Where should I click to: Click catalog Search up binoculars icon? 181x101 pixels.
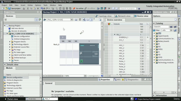pos(175,27)
